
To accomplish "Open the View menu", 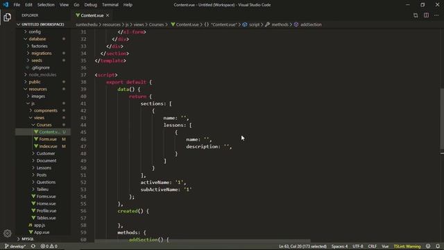I will click(x=64, y=5).
